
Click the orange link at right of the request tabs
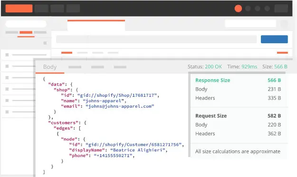282,53
